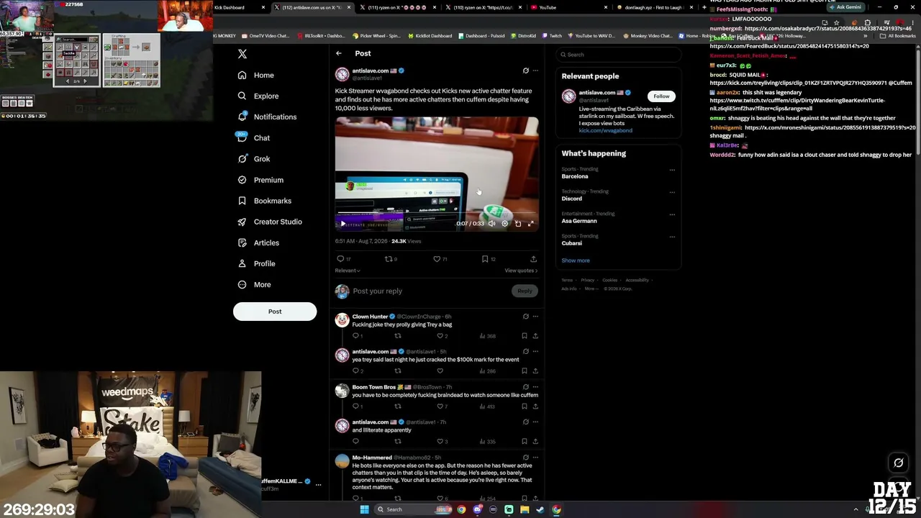Go to Home in X sidebar

pyautogui.click(x=255, y=75)
